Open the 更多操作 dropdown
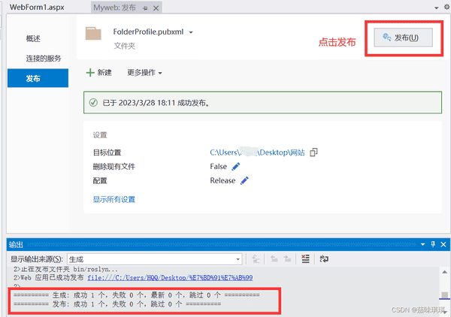The image size is (451, 317). 144,73
